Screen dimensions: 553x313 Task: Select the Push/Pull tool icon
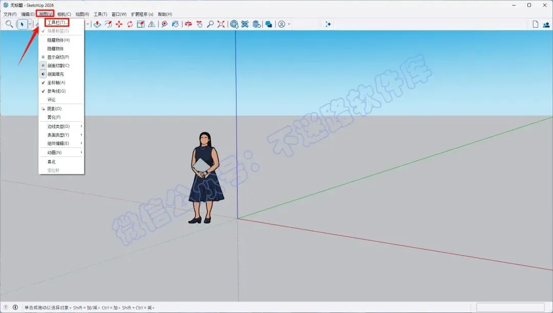click(x=97, y=24)
